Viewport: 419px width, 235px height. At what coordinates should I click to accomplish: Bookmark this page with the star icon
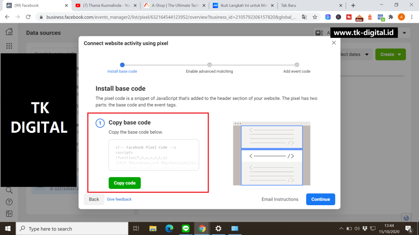click(x=315, y=17)
